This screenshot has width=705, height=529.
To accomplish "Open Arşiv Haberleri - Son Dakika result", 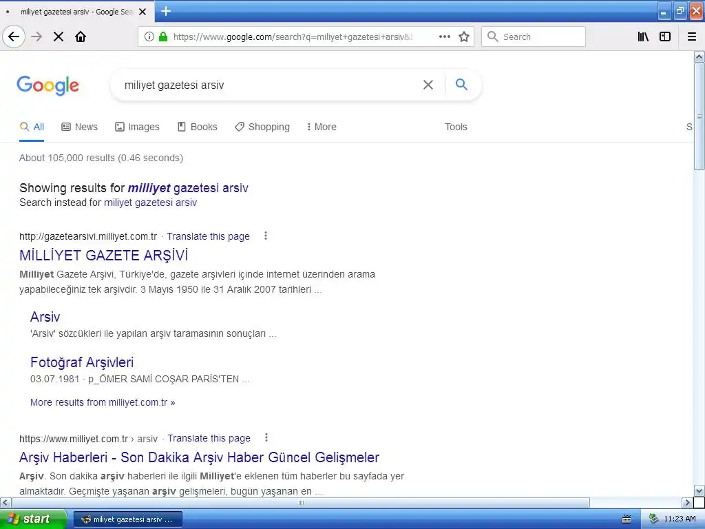I will pos(199,457).
